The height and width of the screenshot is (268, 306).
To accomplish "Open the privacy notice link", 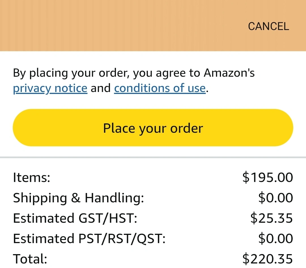I will point(50,88).
